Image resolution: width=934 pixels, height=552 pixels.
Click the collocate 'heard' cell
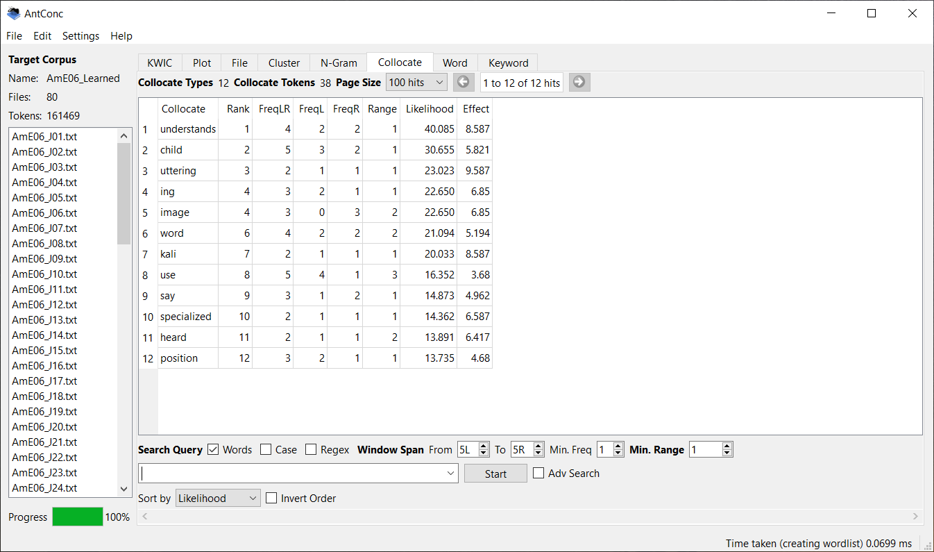188,337
